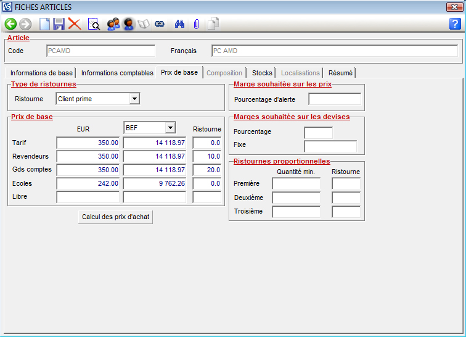Click the chain link icon
This screenshot has height=337, width=466.
[160, 24]
